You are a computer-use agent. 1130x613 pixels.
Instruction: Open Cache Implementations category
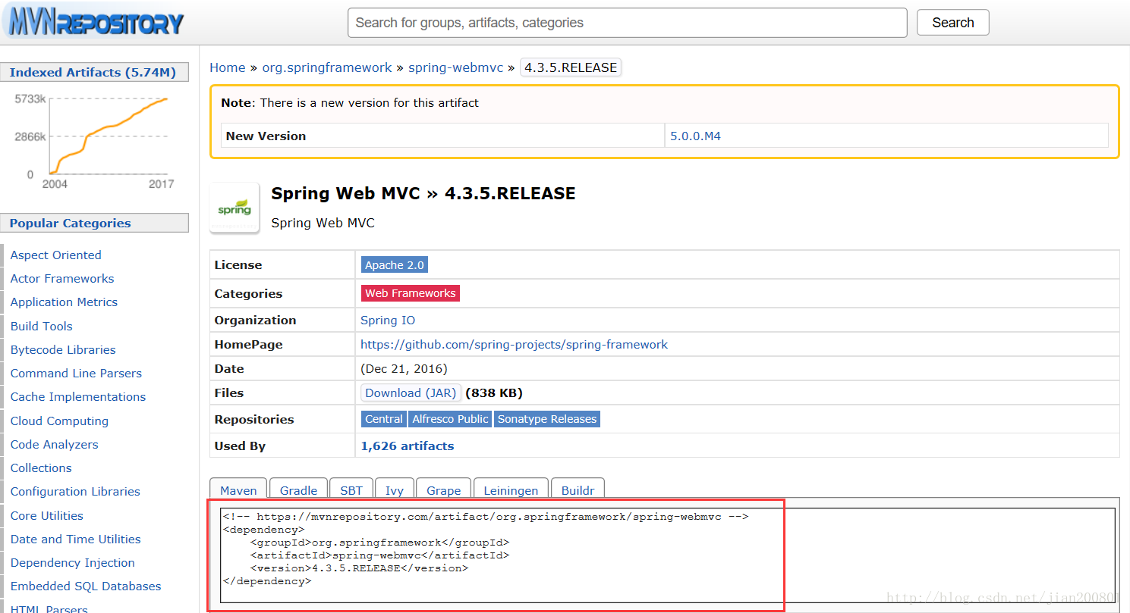click(77, 397)
